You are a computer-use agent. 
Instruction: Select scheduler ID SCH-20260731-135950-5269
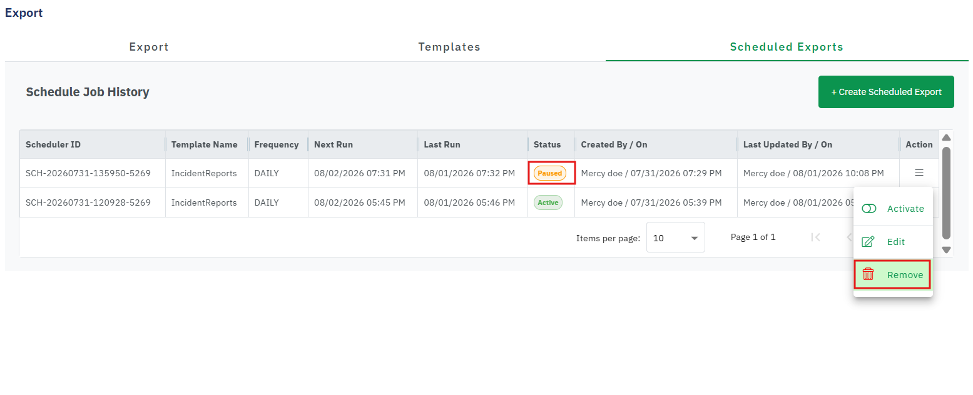tap(88, 173)
